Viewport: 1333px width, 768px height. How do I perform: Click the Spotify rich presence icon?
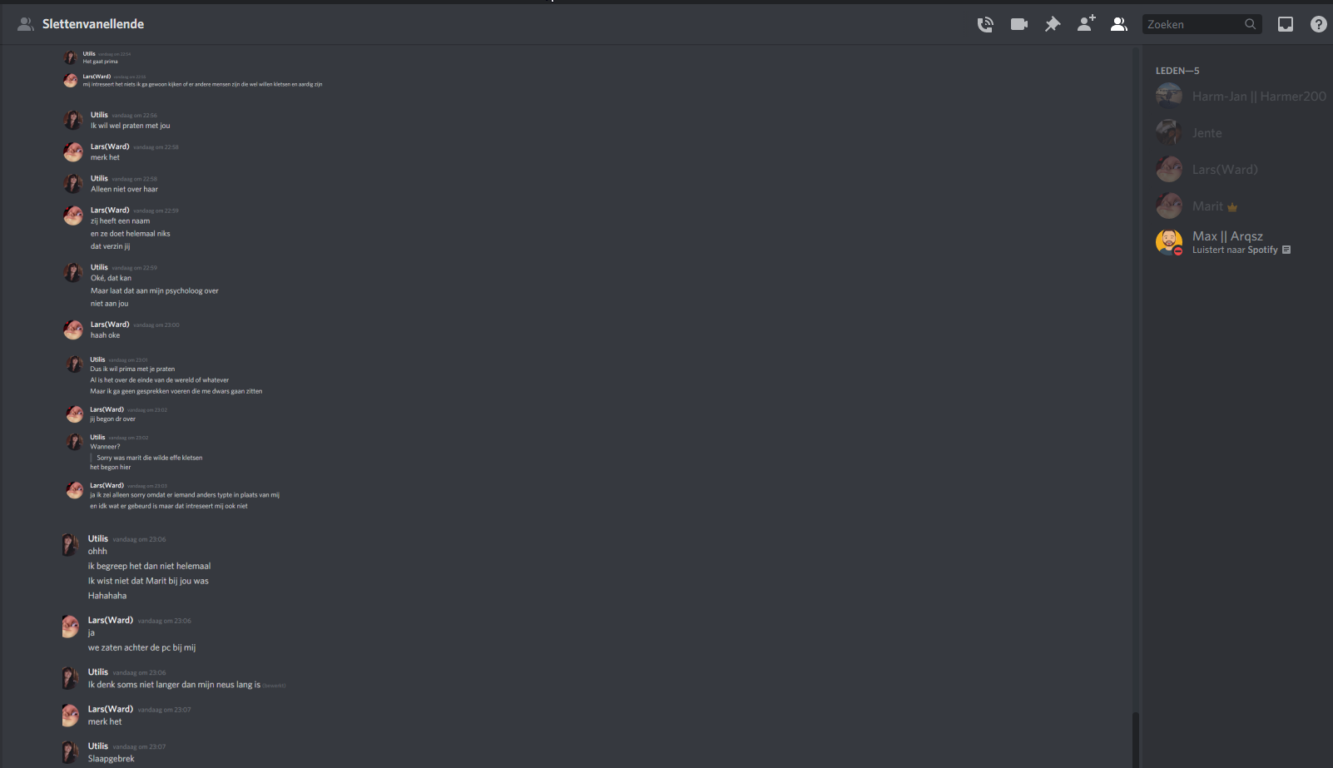[x=1286, y=250]
